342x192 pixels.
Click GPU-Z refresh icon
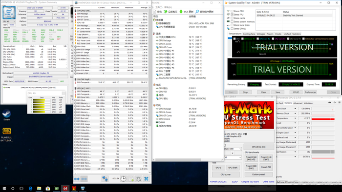(334, 103)
